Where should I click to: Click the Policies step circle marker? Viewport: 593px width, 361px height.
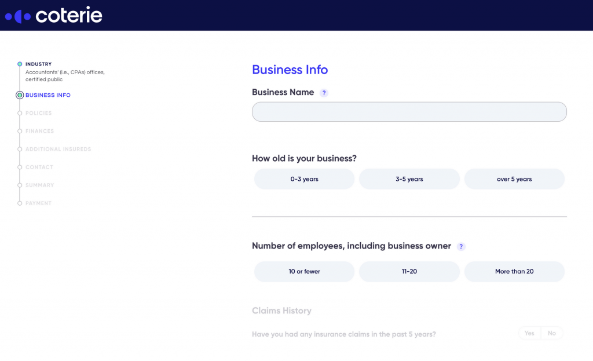[x=20, y=113]
